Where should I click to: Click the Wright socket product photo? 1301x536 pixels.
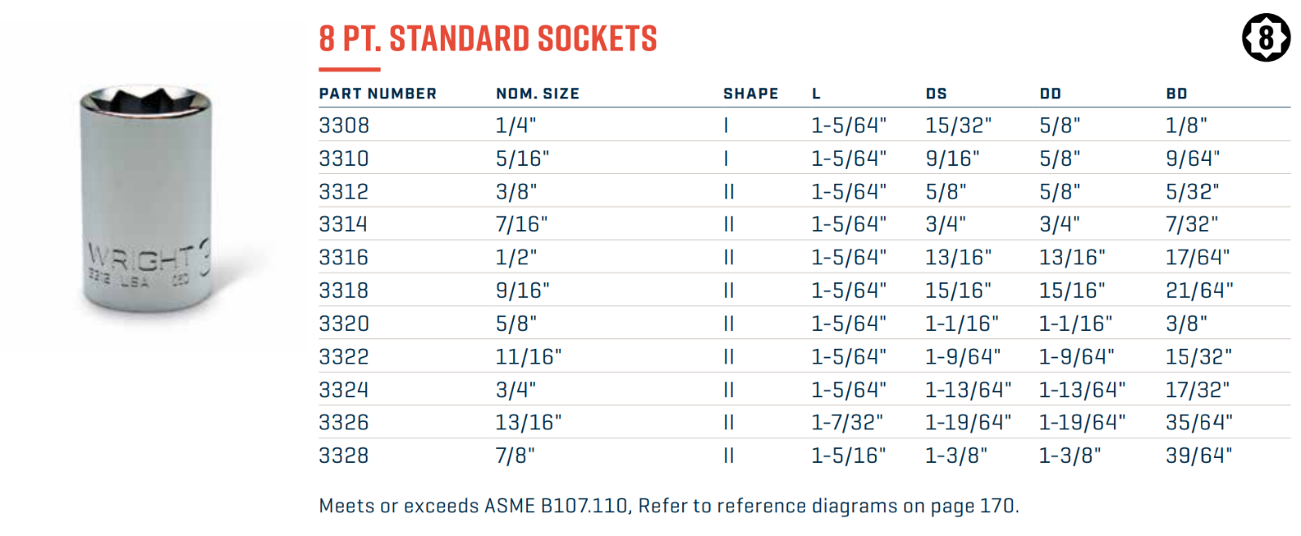pyautogui.click(x=146, y=199)
